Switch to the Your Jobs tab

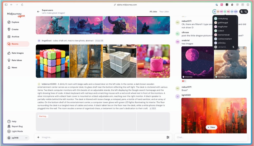click(x=164, y=12)
